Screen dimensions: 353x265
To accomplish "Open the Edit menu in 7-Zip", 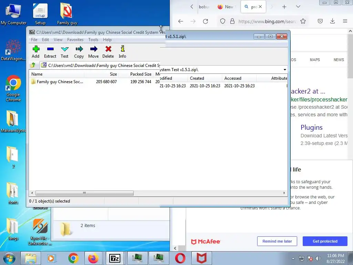I will coord(46,40).
